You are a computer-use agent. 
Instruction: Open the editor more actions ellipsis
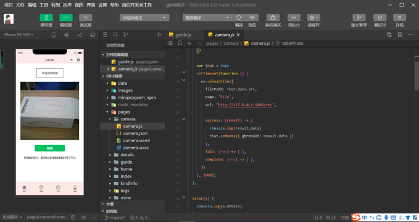click(x=410, y=34)
